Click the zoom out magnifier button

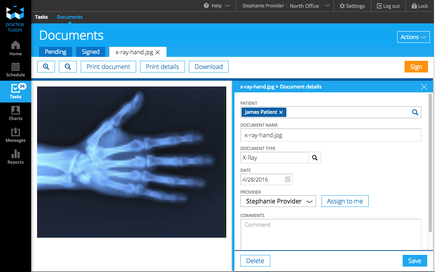[x=68, y=67]
